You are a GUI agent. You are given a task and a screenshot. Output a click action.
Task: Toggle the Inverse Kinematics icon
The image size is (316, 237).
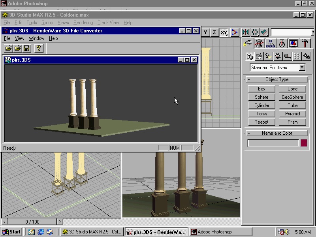(234, 32)
